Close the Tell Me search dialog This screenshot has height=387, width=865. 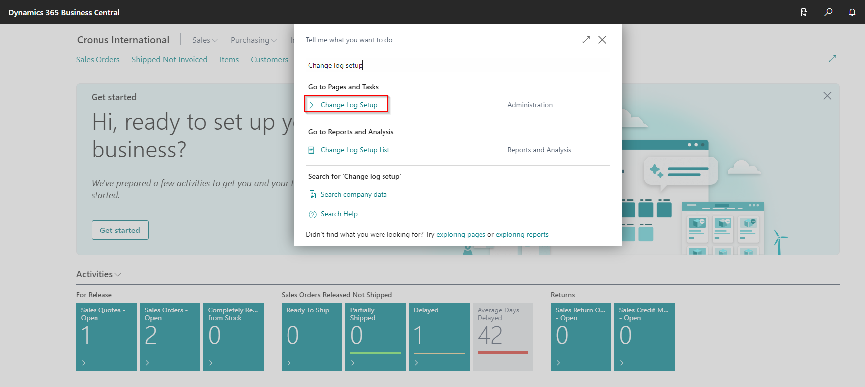(602, 40)
